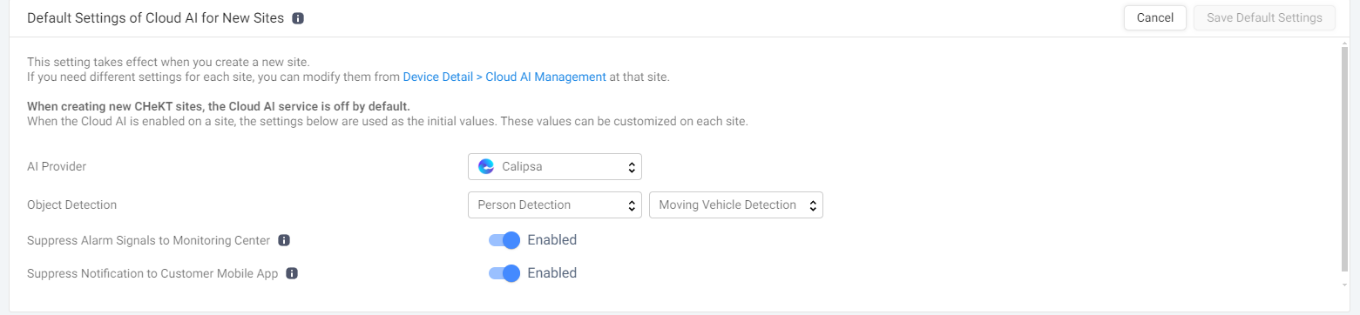Cancel the default settings changes

[x=1155, y=18]
